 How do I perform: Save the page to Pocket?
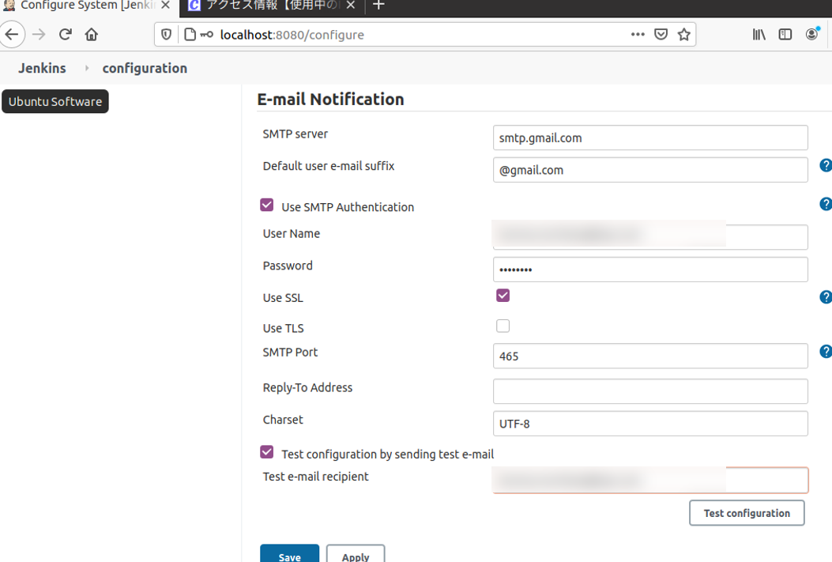(x=661, y=35)
